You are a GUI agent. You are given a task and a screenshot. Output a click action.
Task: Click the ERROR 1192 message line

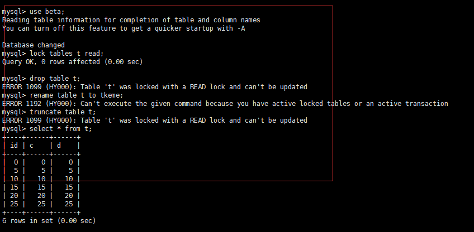[225, 104]
